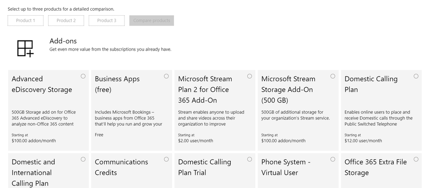Viewport: 426px width, 188px height.
Task: Click '500GB Storage add on' eDiscovery description
Action: pos(44,118)
